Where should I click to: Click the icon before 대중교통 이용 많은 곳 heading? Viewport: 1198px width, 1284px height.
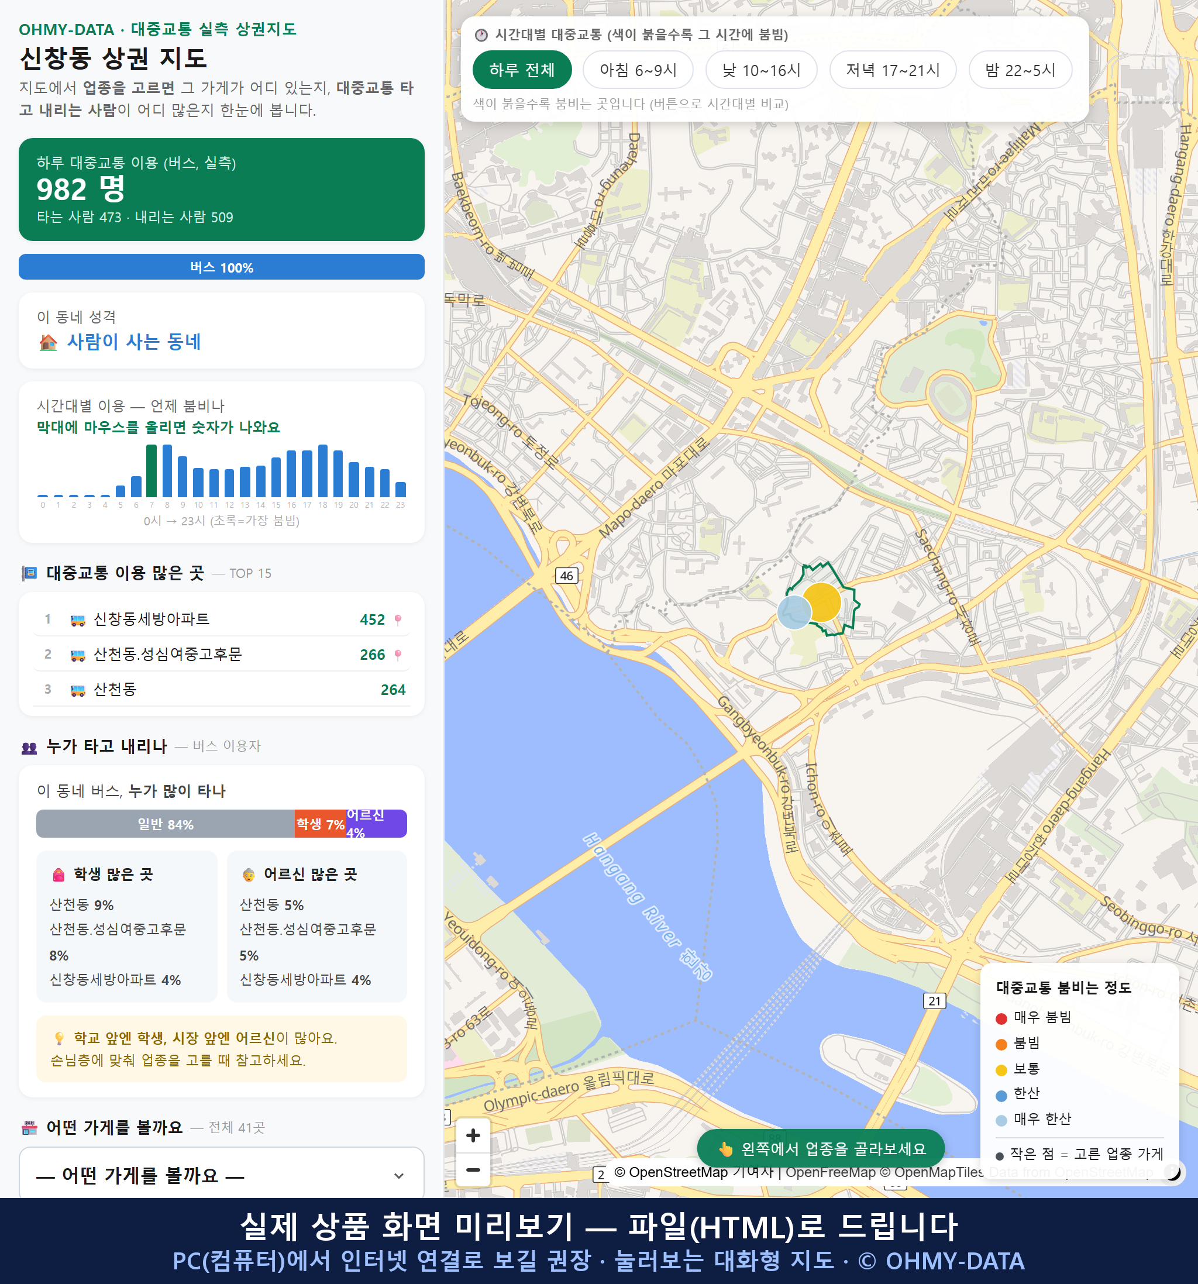coord(29,573)
